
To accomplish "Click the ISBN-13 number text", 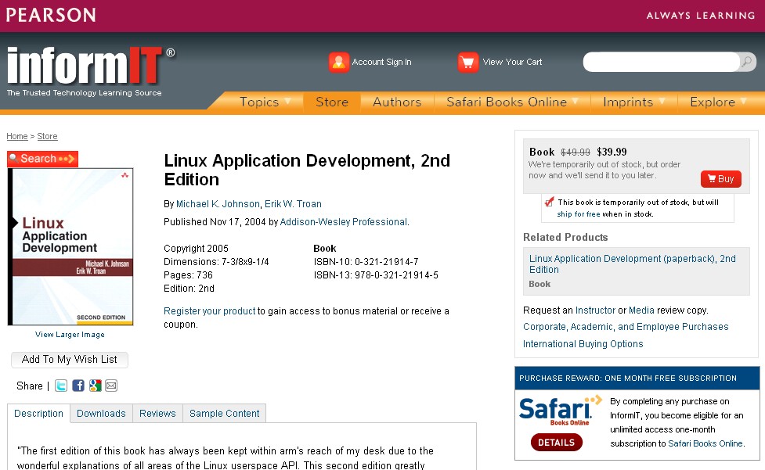I will pos(376,275).
